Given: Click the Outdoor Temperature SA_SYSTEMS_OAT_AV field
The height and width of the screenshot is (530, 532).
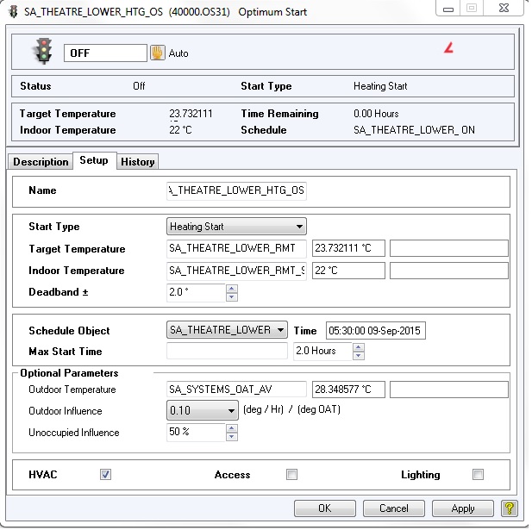Looking at the screenshot, I should click(236, 389).
